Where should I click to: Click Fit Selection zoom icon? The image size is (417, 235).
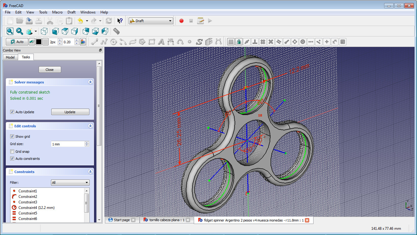click(x=20, y=31)
